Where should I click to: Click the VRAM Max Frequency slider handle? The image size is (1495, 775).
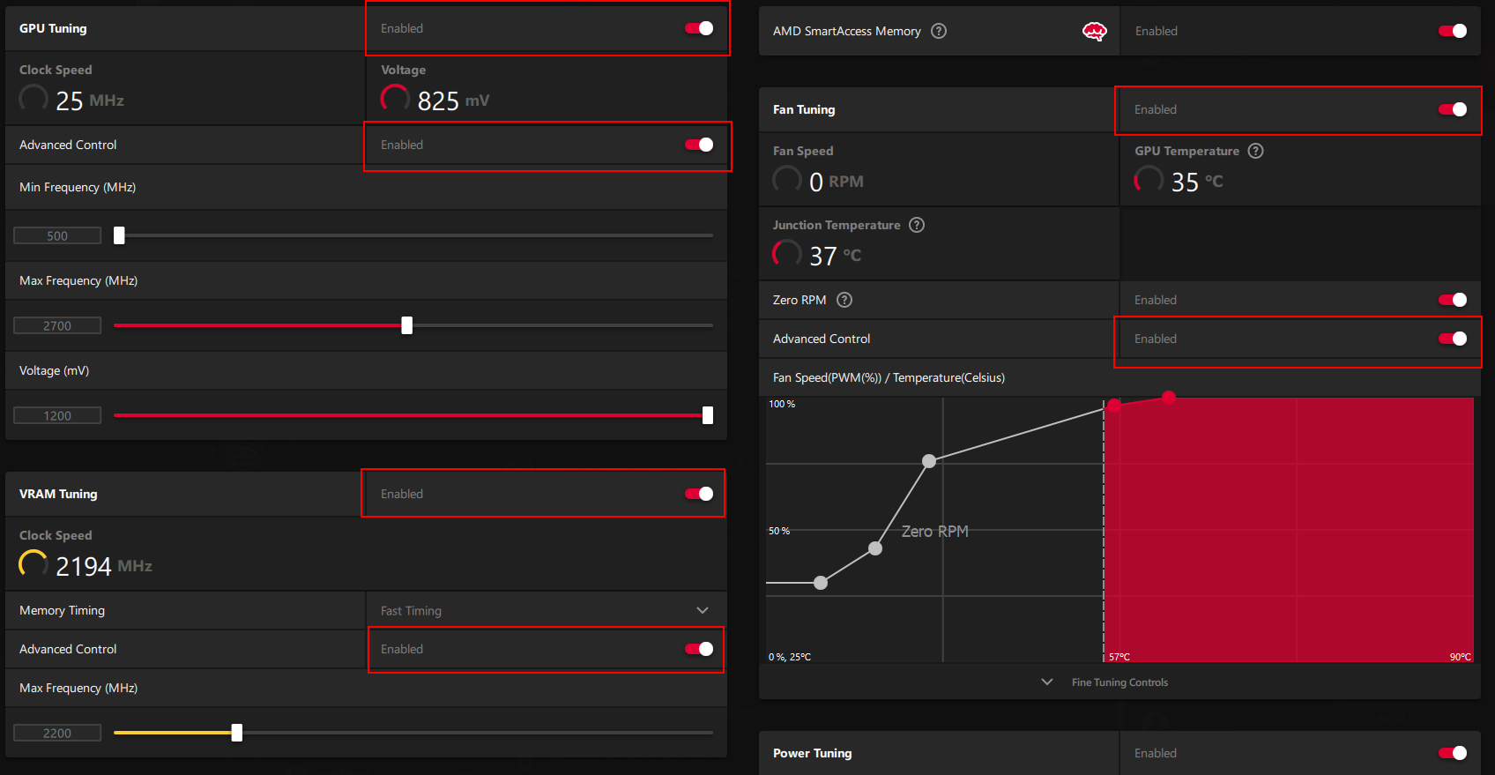pos(236,733)
